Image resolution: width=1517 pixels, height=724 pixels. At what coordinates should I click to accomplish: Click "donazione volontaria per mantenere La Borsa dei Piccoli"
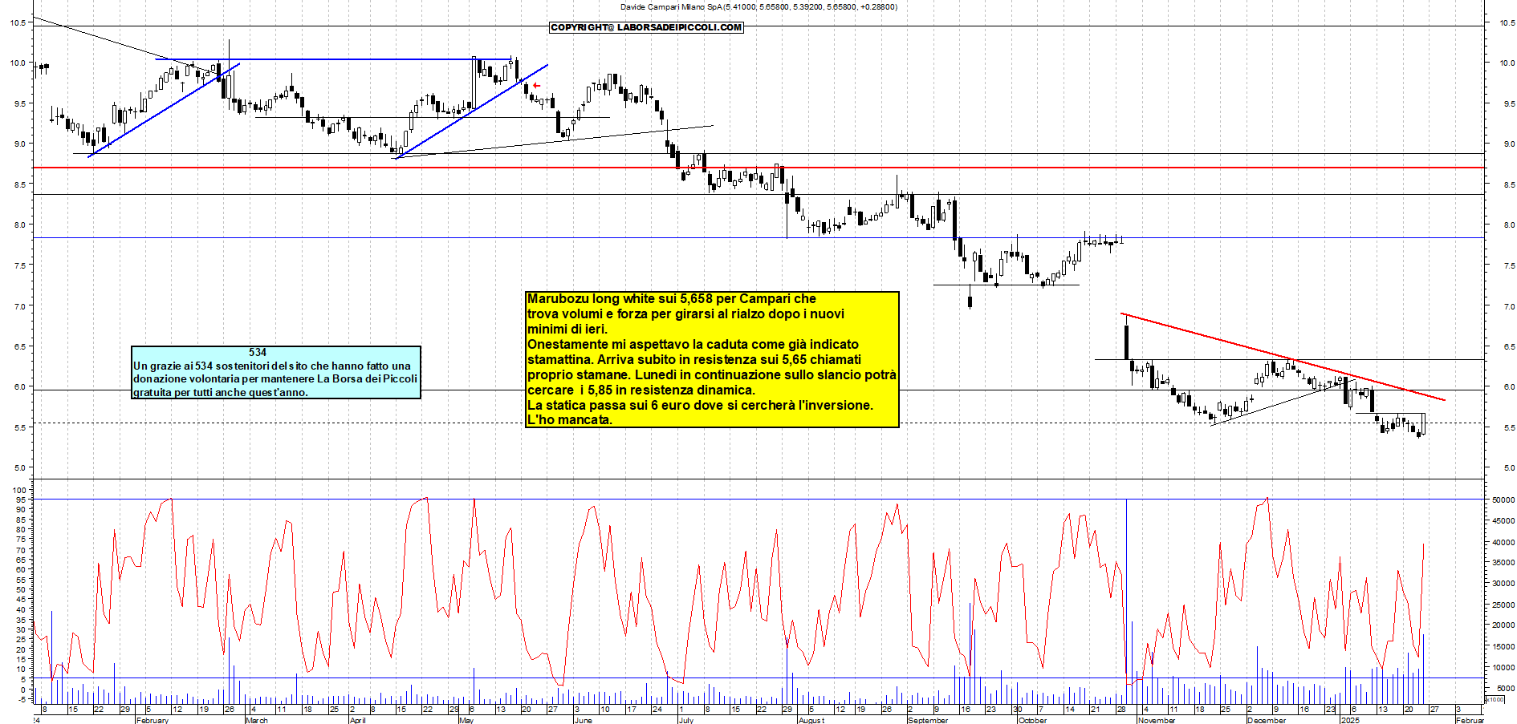[x=275, y=378]
